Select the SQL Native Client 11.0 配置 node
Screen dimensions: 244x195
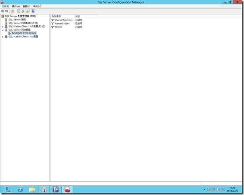click(x=23, y=37)
